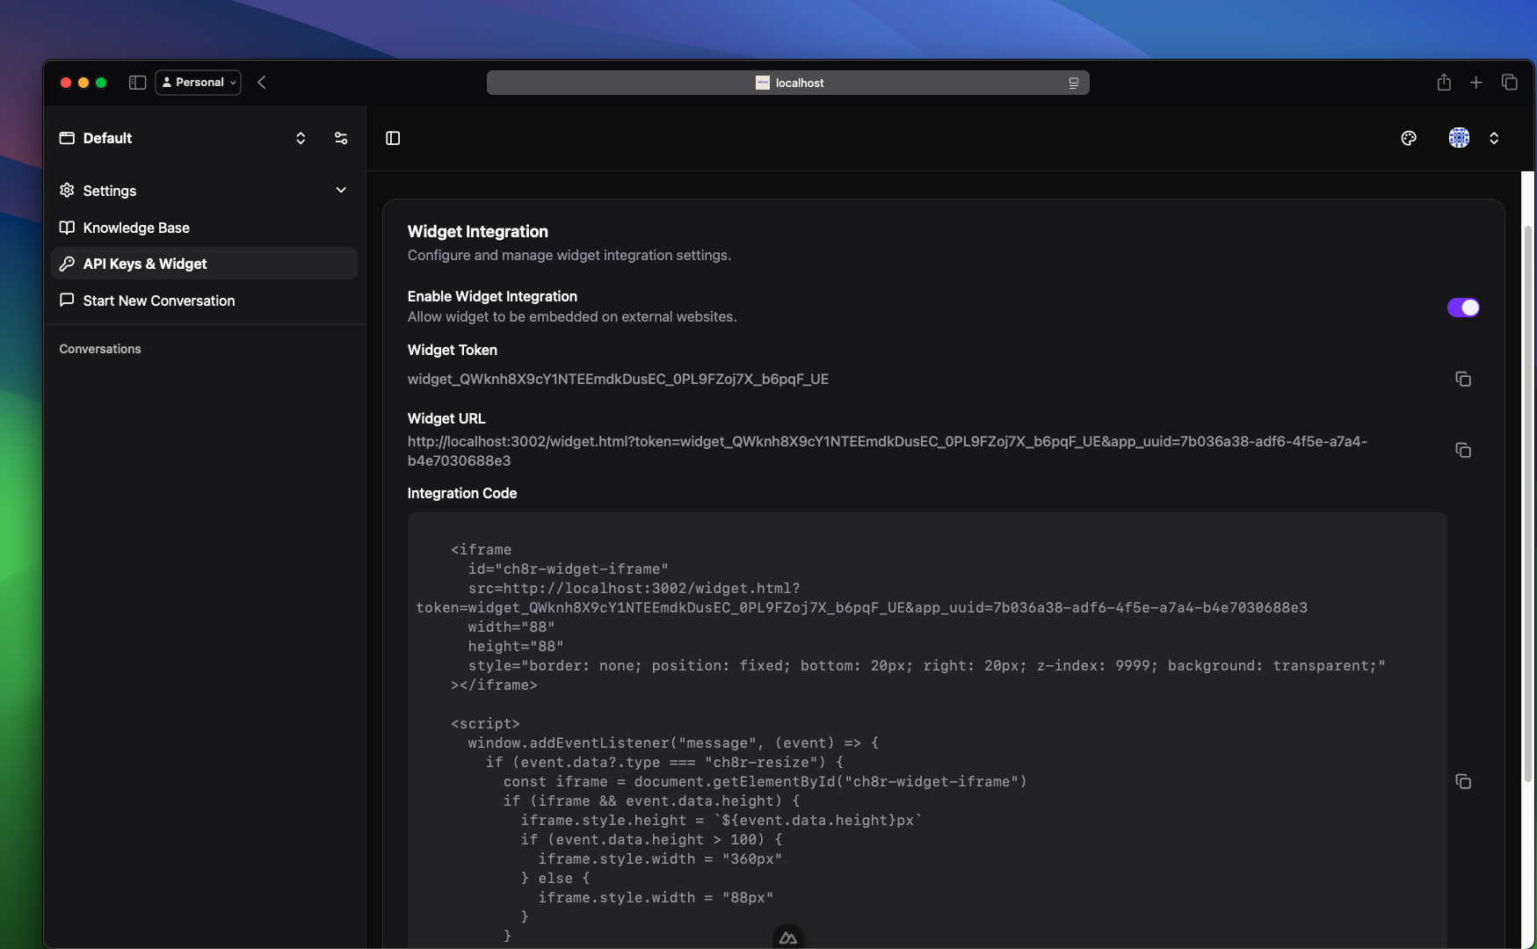Click the speech bubble icon for Start New Conversation
This screenshot has width=1537, height=949.
[x=67, y=301]
